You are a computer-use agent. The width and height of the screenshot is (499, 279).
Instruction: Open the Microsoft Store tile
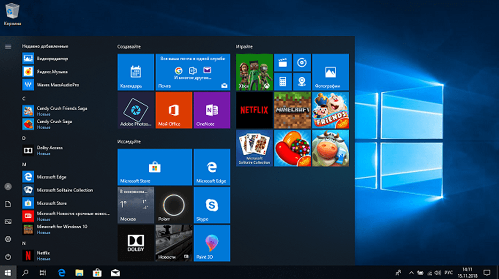coord(155,167)
